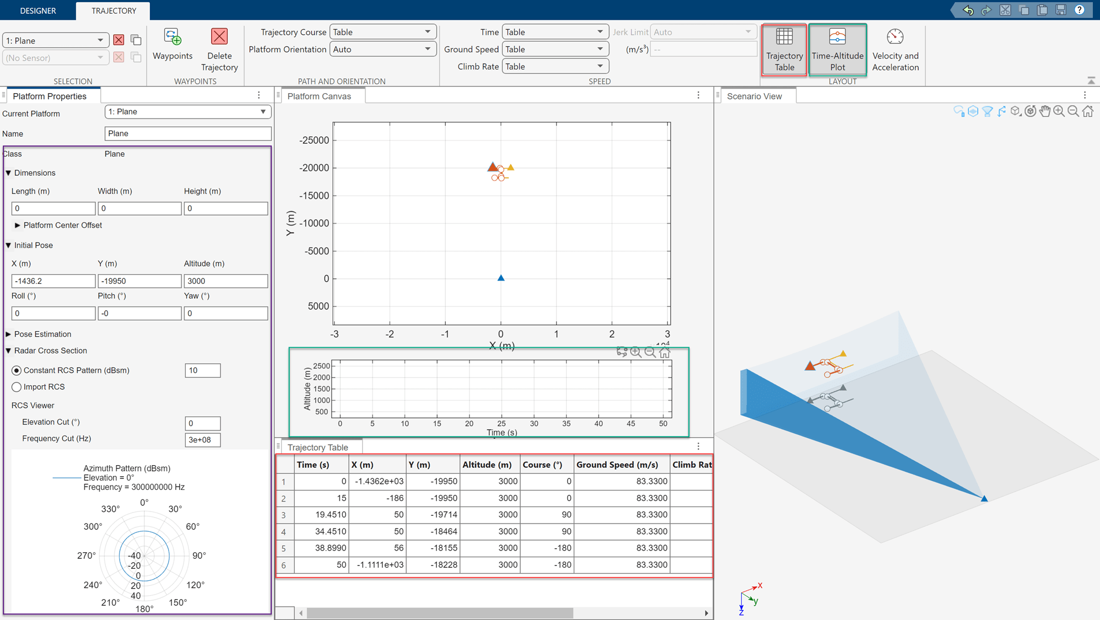Open help with the question mark icon
Screen dimensions: 1100x620
point(1080,10)
